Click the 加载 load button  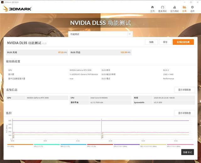pyautogui.click(x=151, y=42)
